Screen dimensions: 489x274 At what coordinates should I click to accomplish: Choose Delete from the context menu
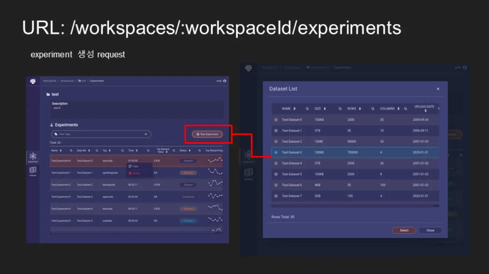pos(135,173)
